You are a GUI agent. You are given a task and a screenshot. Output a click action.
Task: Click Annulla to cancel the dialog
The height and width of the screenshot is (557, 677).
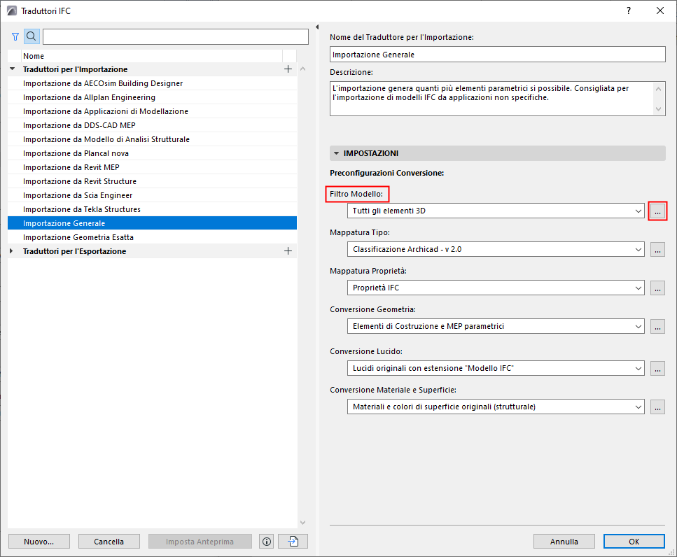[x=564, y=542]
